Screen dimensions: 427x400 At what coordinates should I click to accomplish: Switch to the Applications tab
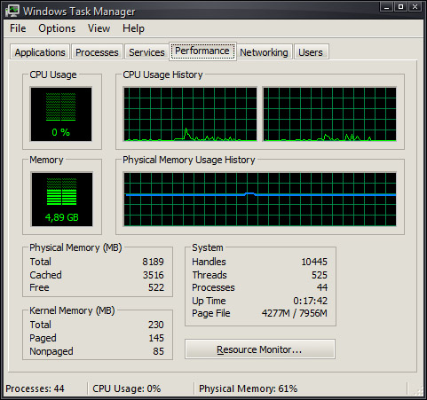point(40,52)
